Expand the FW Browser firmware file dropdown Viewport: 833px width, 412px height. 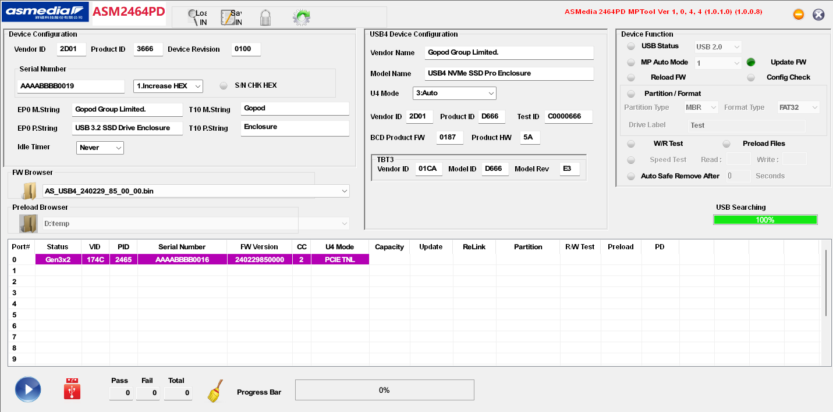tap(196, 191)
